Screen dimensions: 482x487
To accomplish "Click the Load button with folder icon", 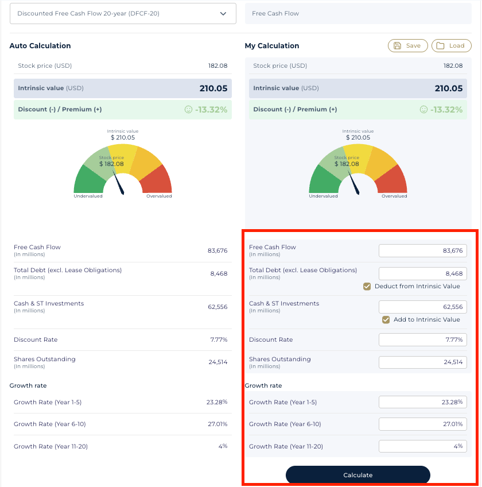I will pyautogui.click(x=451, y=46).
